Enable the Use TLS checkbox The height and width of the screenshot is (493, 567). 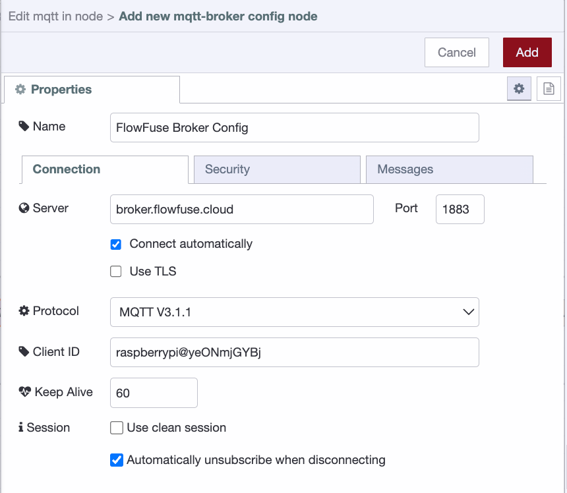point(115,271)
